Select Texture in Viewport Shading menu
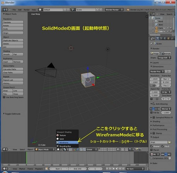This screenshot has width=177, height=173. click(x=67, y=135)
